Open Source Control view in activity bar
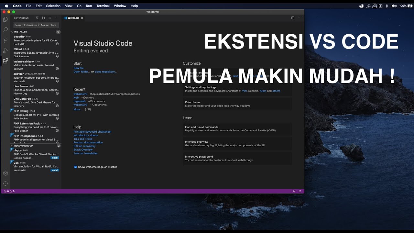This screenshot has height=233, width=414. (5, 40)
